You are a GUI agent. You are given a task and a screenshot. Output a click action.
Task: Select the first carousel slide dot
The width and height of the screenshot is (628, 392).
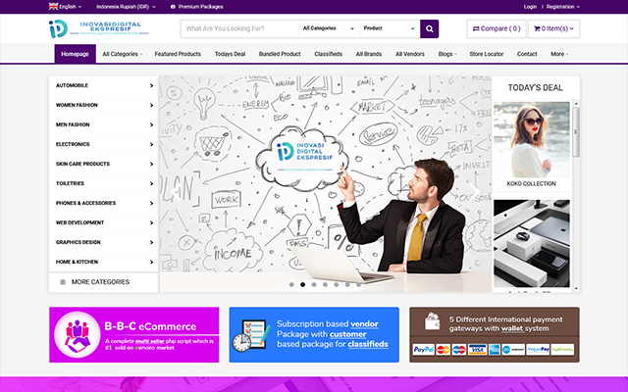coord(290,284)
